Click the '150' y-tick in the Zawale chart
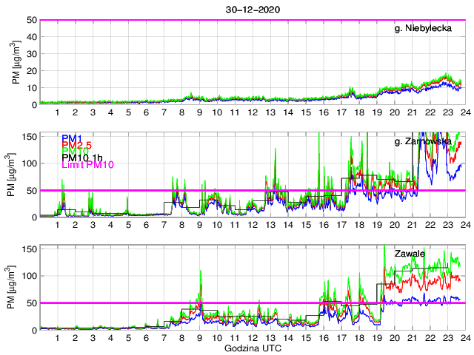This screenshot has height=355, width=474. click(x=30, y=249)
